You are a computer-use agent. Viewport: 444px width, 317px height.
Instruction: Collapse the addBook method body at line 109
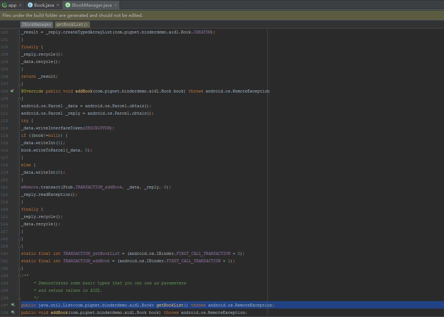coord(19,98)
